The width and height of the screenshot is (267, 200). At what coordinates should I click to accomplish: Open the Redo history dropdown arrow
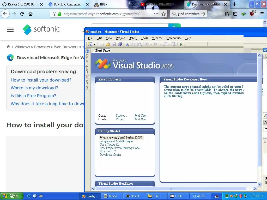pyautogui.click(x=160, y=44)
